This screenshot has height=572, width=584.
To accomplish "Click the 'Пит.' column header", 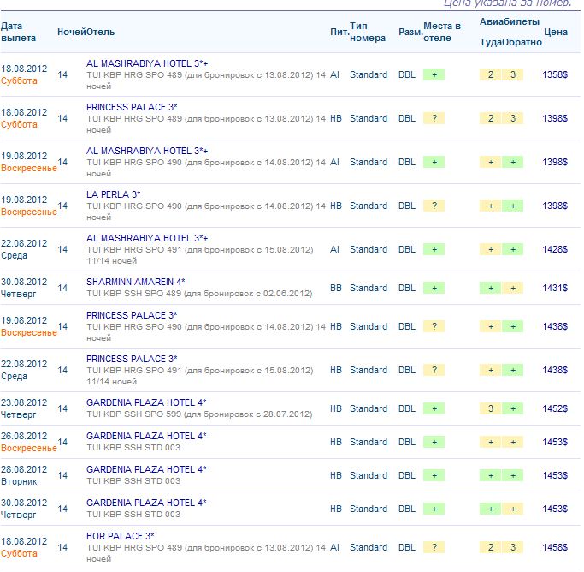I will pyautogui.click(x=339, y=32).
